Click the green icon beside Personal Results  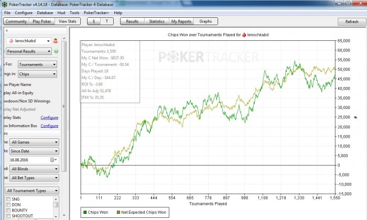pyautogui.click(x=56, y=51)
